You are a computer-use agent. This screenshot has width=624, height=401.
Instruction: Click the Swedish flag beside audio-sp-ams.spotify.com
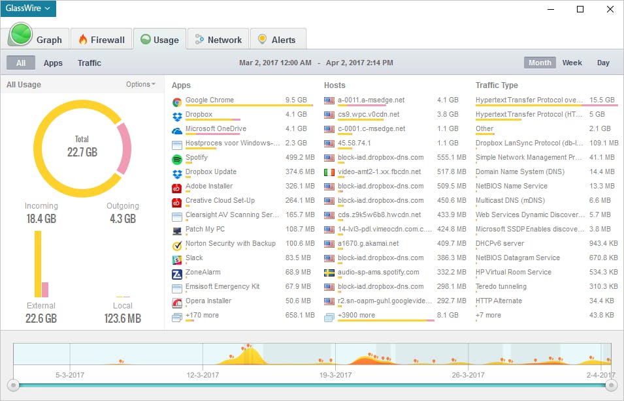pos(329,273)
